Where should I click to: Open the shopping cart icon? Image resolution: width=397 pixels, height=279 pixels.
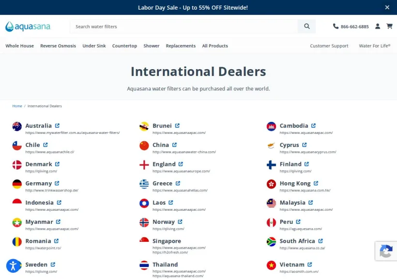[x=389, y=26]
